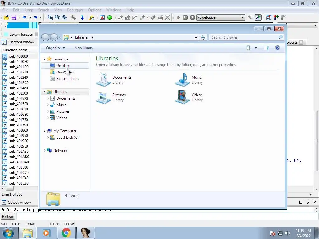Click the binoculars Search text icon

(57, 17)
